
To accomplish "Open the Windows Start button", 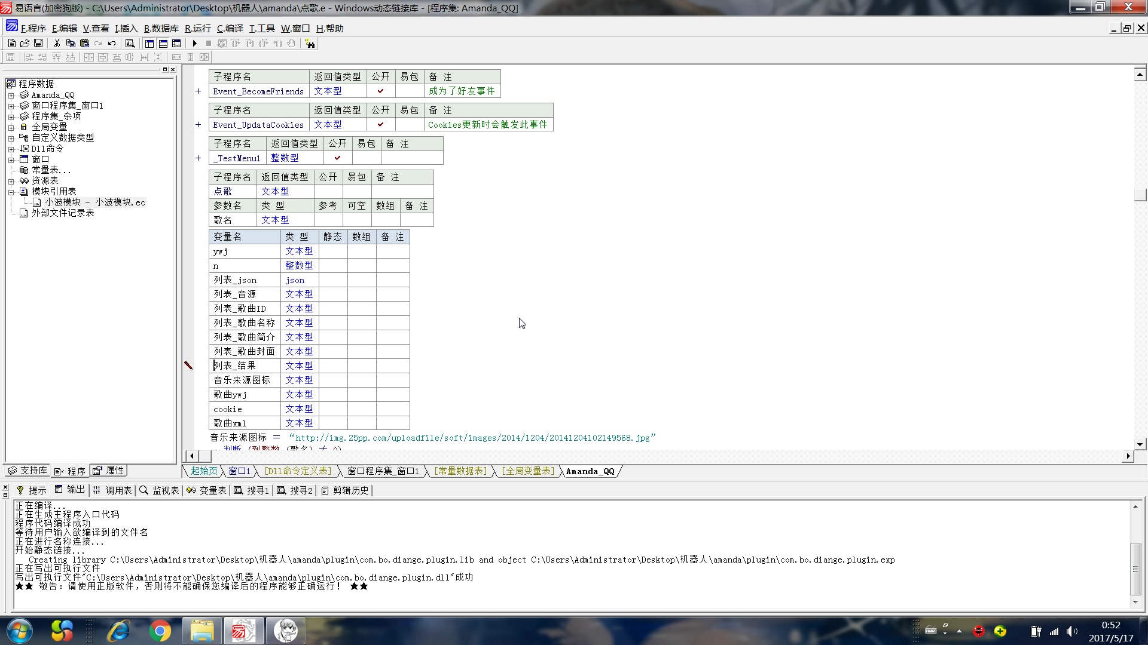I will [x=19, y=631].
